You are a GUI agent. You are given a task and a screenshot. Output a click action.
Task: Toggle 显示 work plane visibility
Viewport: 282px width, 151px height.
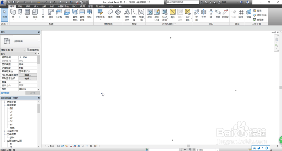tap(257, 11)
